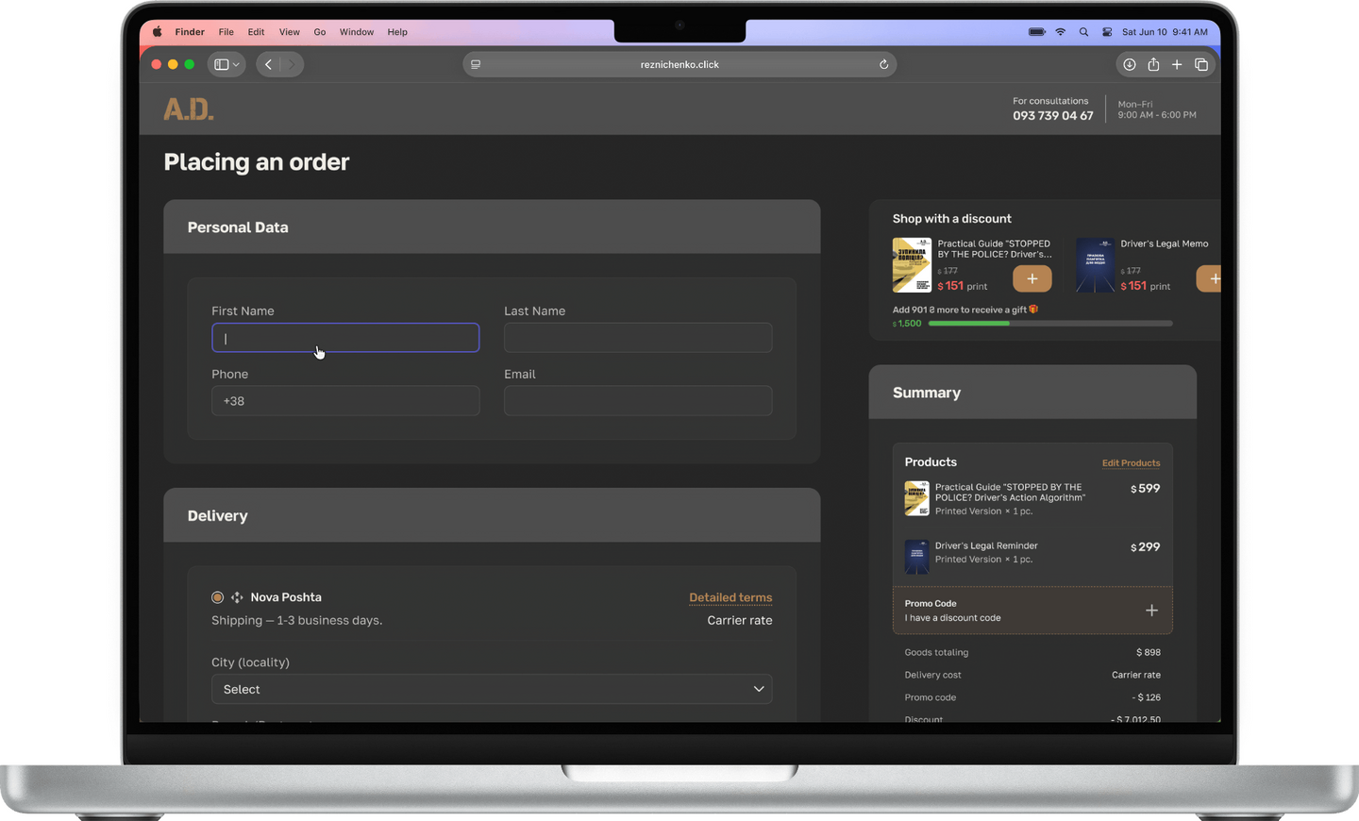Open Spotlight search icon
1359x821 pixels.
(x=1083, y=32)
